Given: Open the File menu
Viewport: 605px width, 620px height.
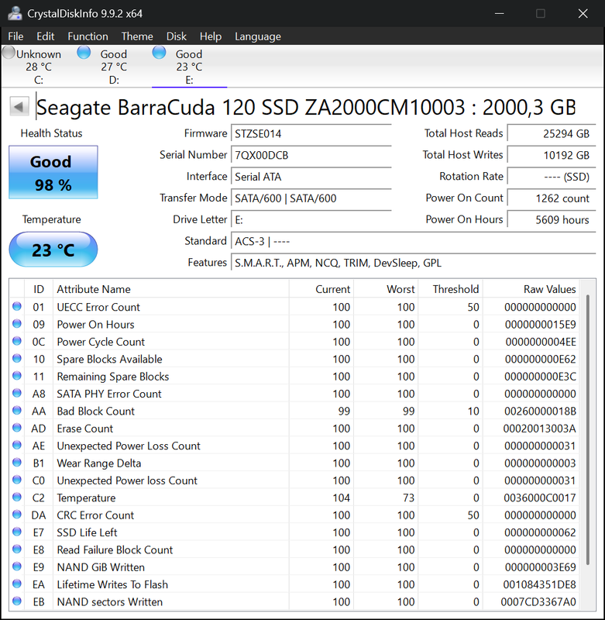Looking at the screenshot, I should click(x=15, y=36).
